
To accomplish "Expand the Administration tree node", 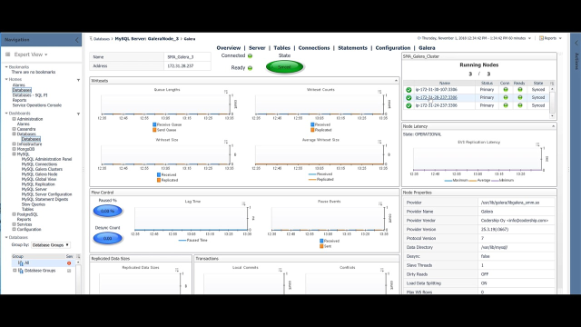I will (x=15, y=119).
